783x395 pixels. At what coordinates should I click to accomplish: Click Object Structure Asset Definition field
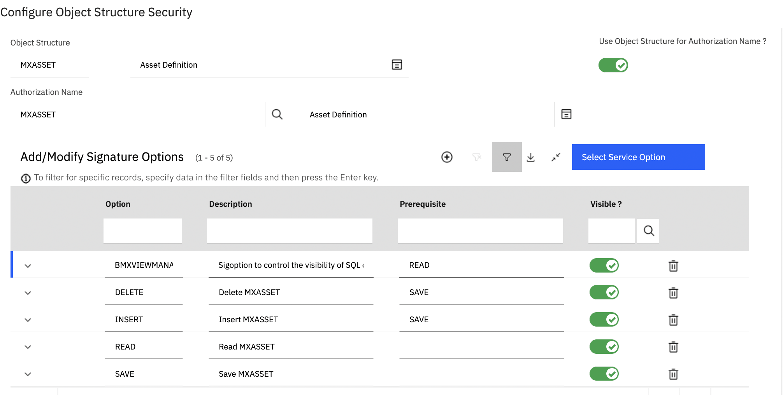click(x=258, y=65)
